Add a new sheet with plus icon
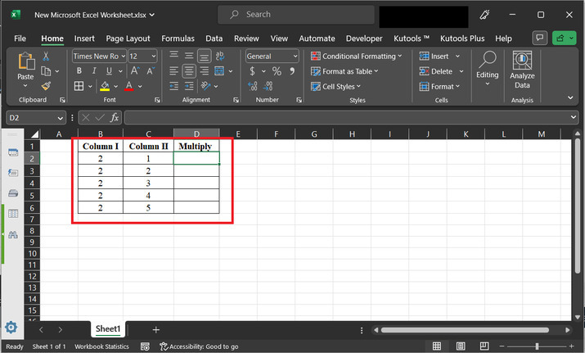Viewport: 585px width, 353px height. pos(155,329)
